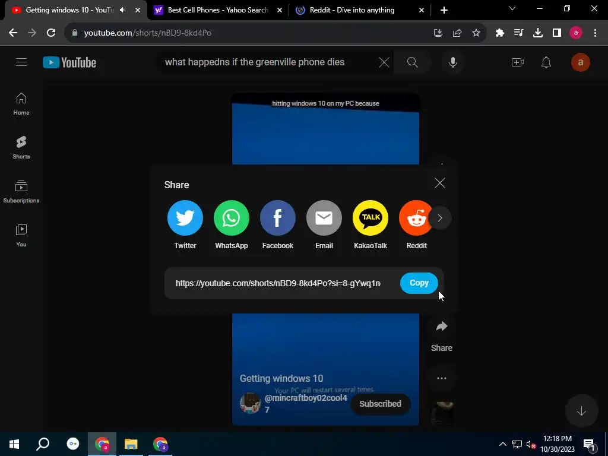608x456 pixels.
Task: Close the Yahoo Search tab
Action: (280, 10)
